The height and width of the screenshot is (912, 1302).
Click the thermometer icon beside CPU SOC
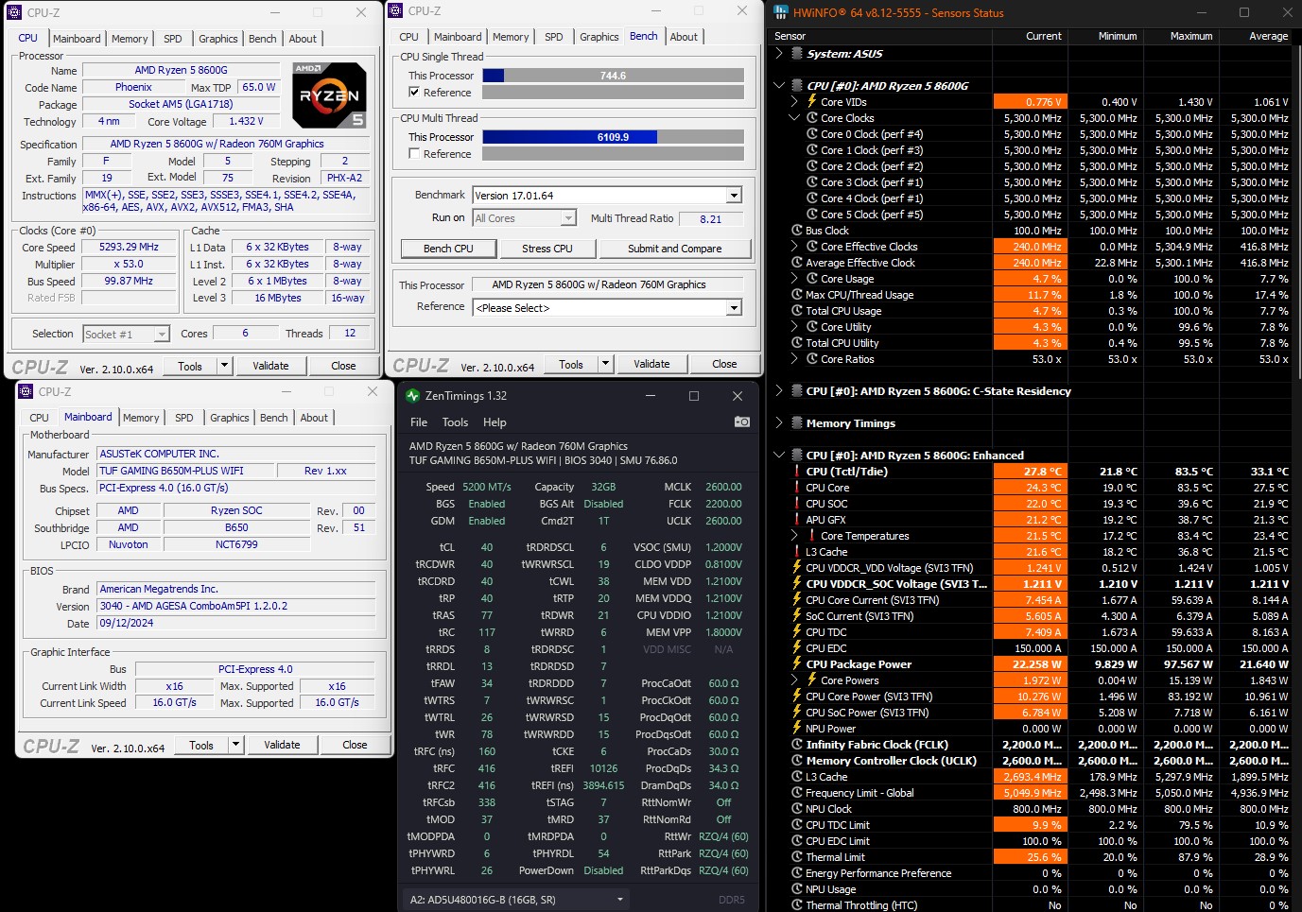tap(797, 504)
